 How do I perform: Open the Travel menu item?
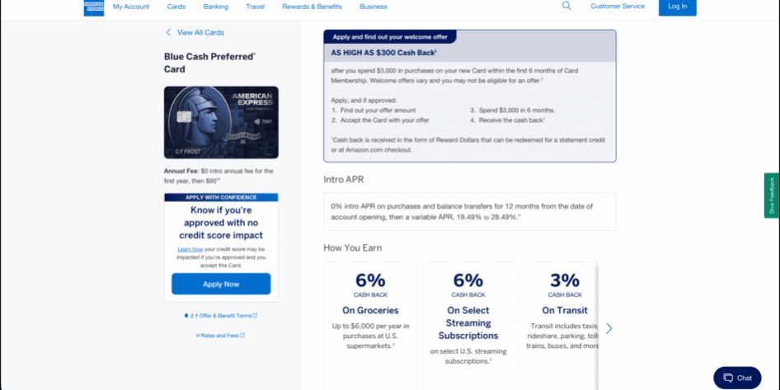pos(256,7)
